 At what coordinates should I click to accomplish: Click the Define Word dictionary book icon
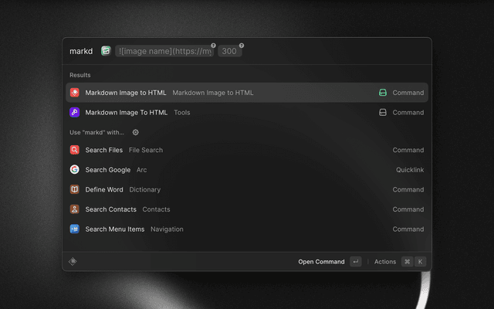[75, 190]
